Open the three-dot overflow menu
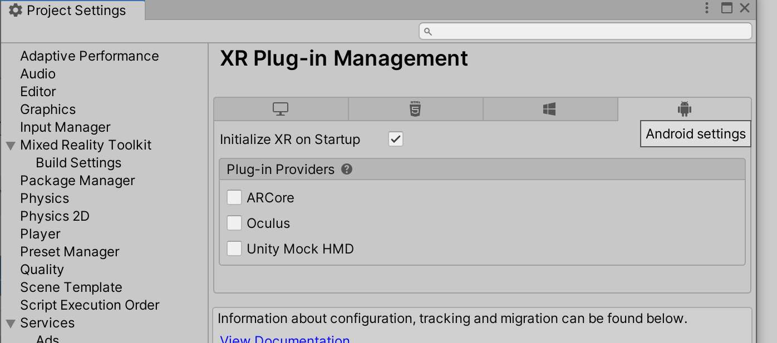Image resolution: width=777 pixels, height=343 pixels. 706,8
